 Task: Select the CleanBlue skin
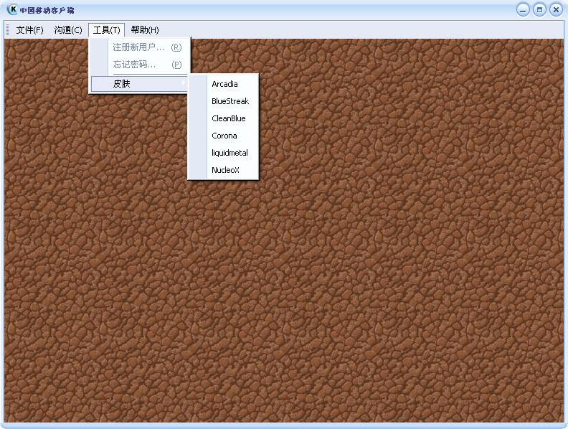[x=229, y=118]
